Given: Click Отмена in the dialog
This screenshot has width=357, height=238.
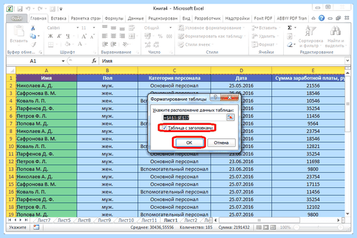Looking at the screenshot, I should pos(221,143).
